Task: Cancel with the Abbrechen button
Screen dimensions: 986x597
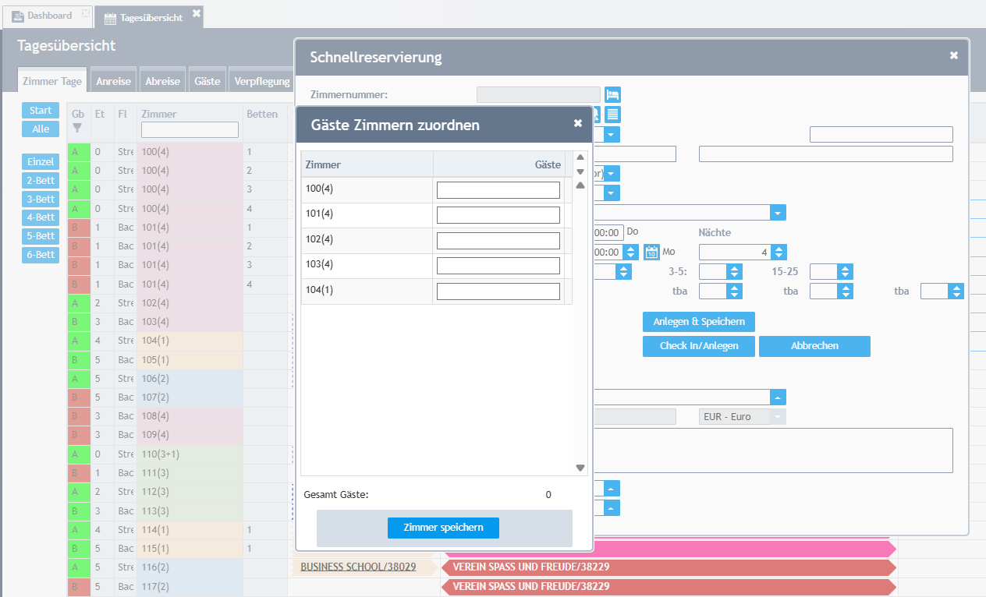Action: (x=814, y=346)
